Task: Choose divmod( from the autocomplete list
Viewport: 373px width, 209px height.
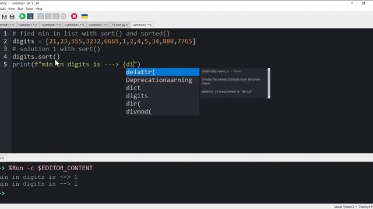Action: (163, 111)
